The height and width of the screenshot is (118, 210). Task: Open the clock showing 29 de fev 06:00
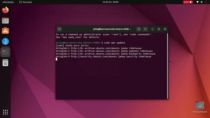tap(111, 2)
